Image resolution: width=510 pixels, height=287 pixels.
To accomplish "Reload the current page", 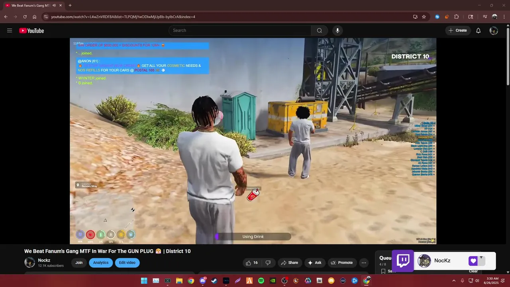I will click(x=25, y=17).
